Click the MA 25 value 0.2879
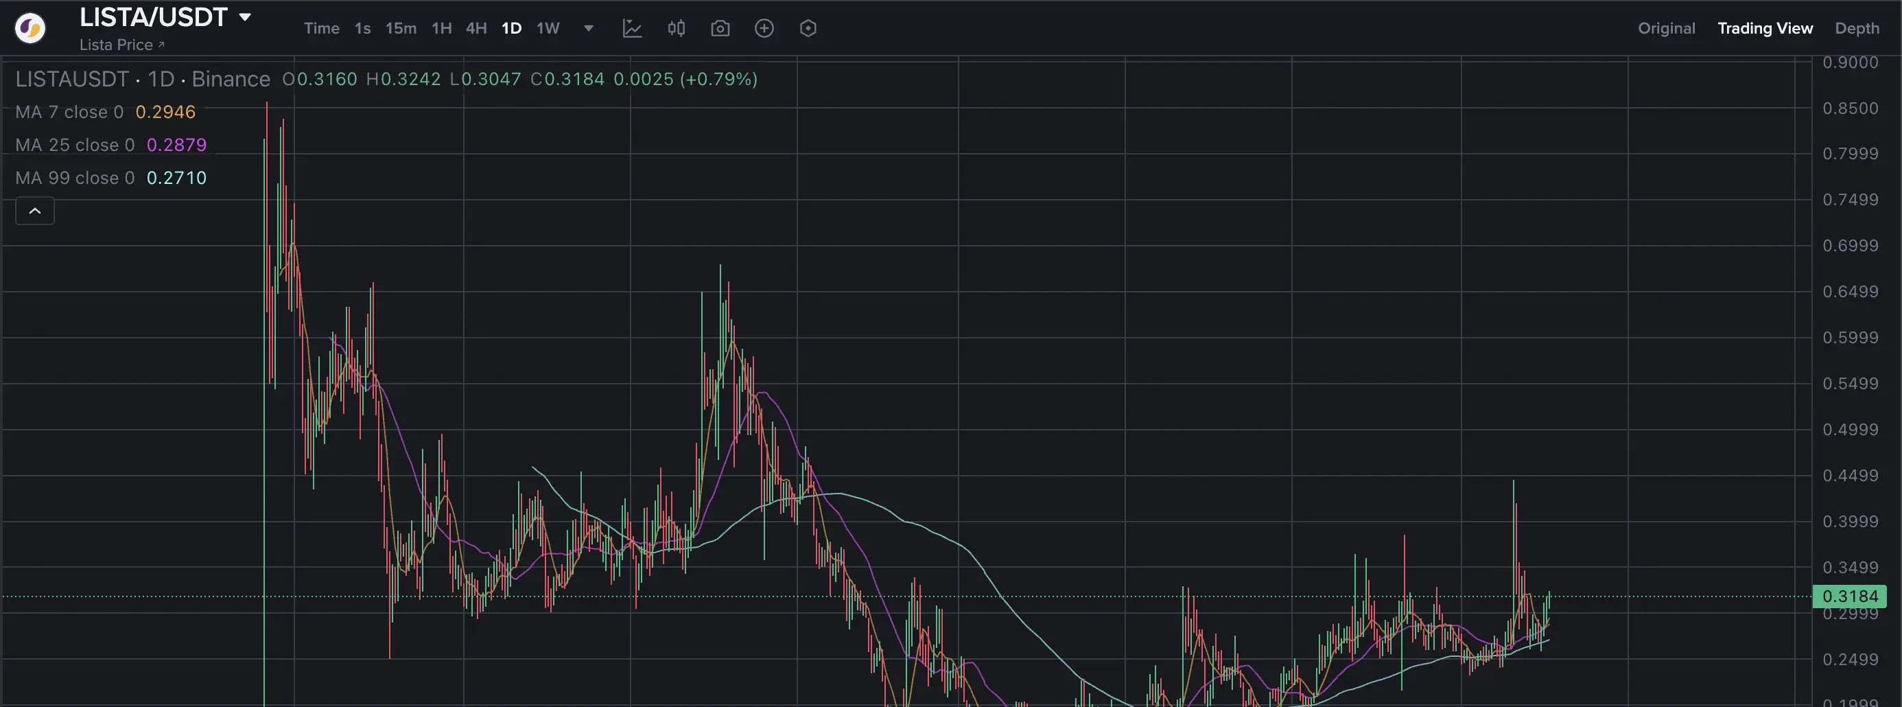The width and height of the screenshot is (1902, 707). (176, 145)
